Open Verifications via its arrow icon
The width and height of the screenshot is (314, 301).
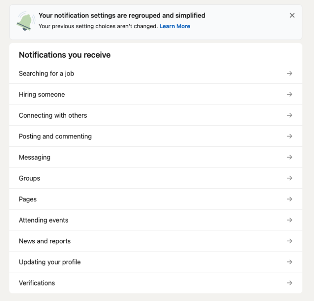click(x=289, y=283)
